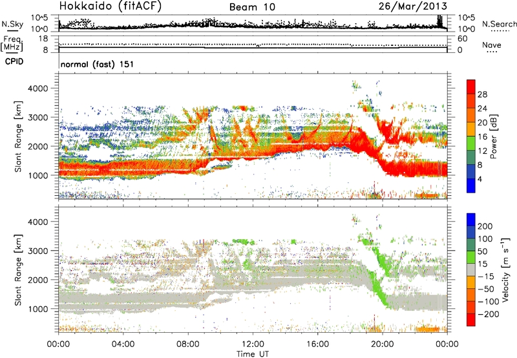Click the '4000' tick on power panel
The image size is (517, 358).
[x=39, y=89]
